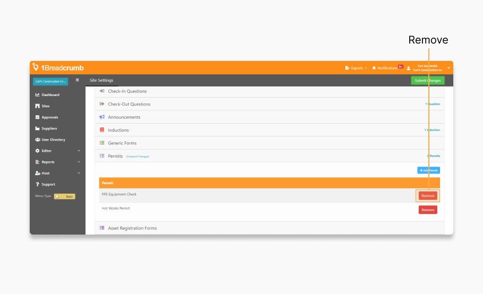
Task: Click the green Submit Changes button
Action: click(x=428, y=80)
